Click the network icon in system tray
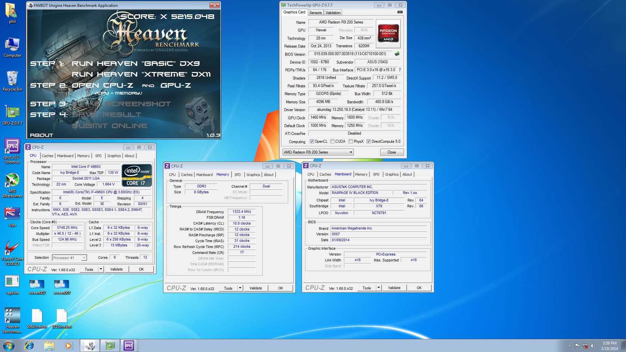The image size is (626, 352). pyautogui.click(x=585, y=346)
